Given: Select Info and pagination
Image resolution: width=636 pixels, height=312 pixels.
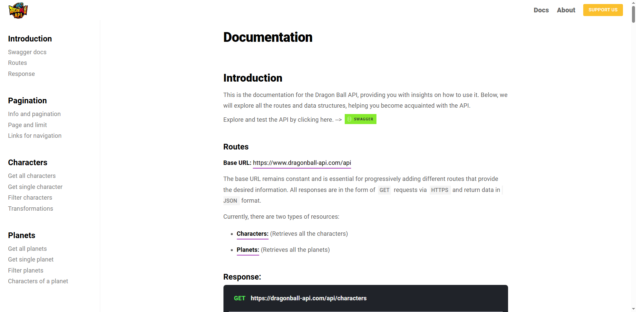Looking at the screenshot, I should pyautogui.click(x=34, y=114).
